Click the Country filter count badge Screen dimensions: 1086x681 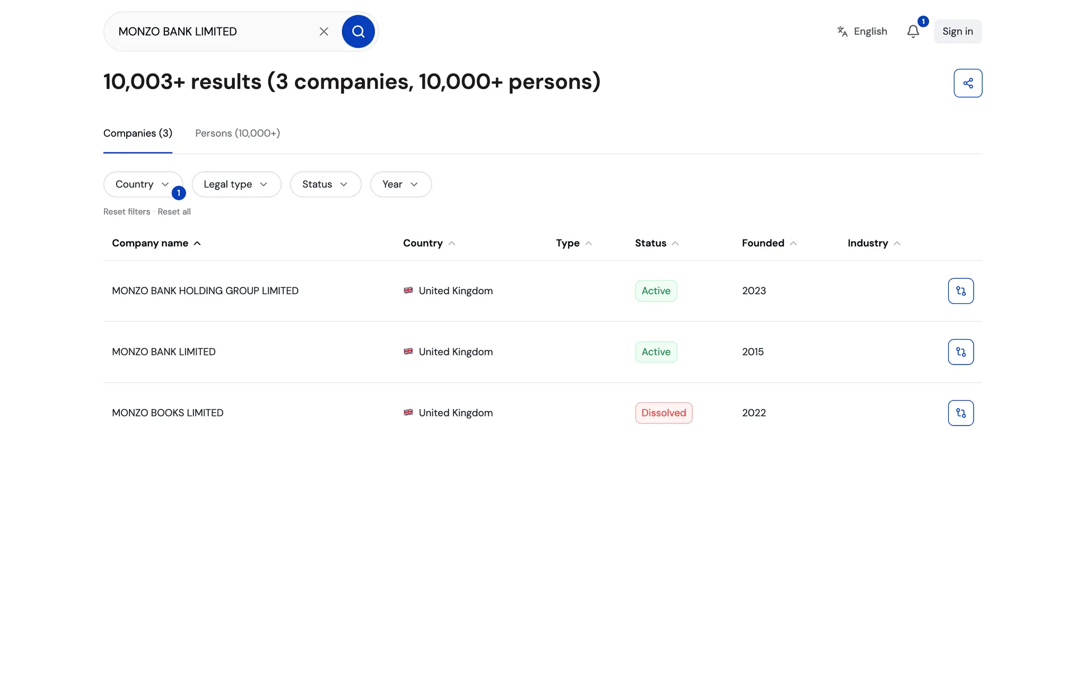(x=179, y=193)
